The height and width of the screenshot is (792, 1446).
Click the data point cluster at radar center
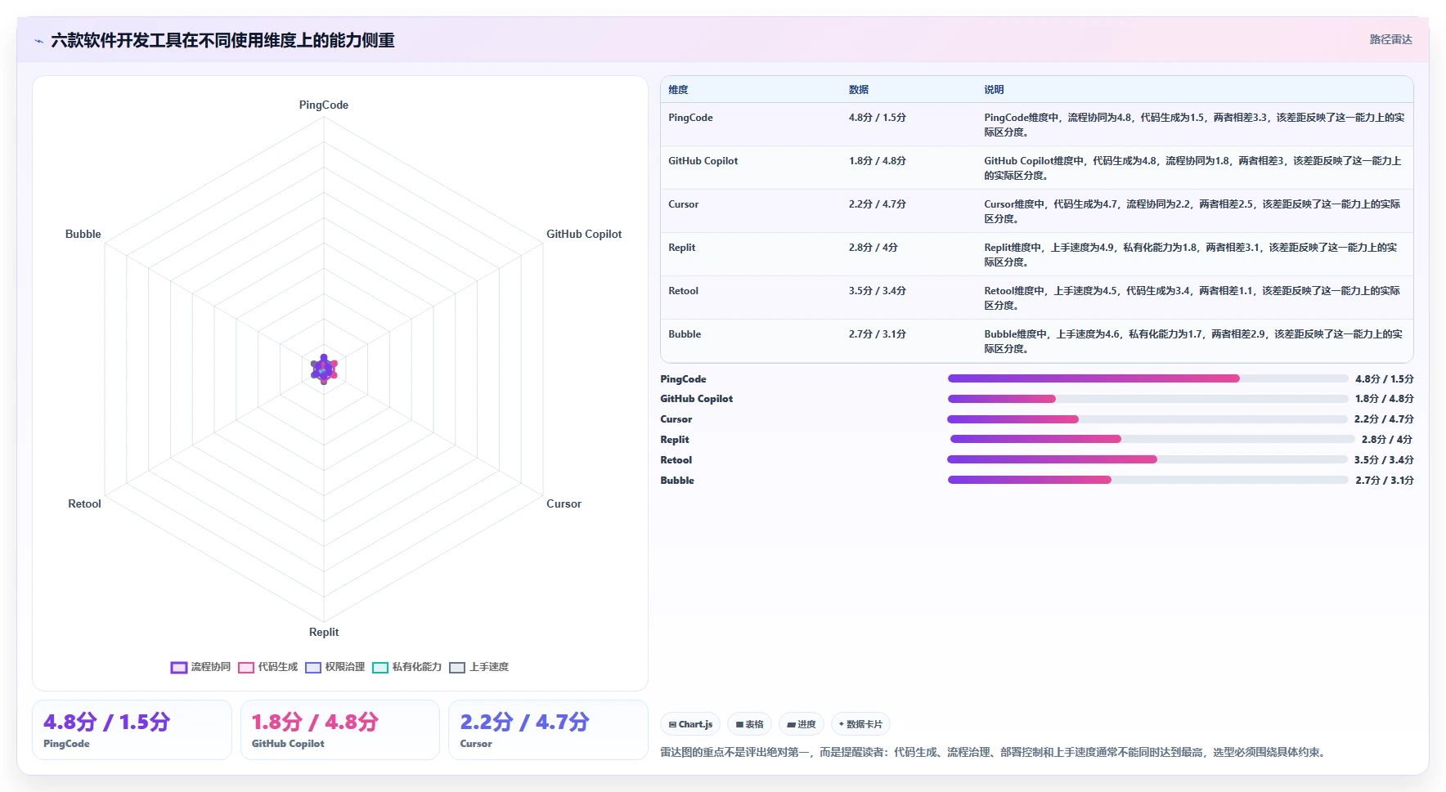(x=324, y=369)
